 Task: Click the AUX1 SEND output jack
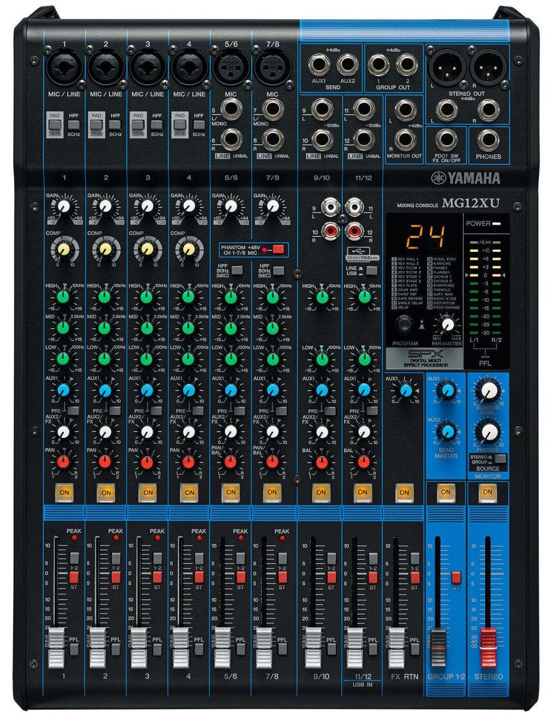(319, 65)
